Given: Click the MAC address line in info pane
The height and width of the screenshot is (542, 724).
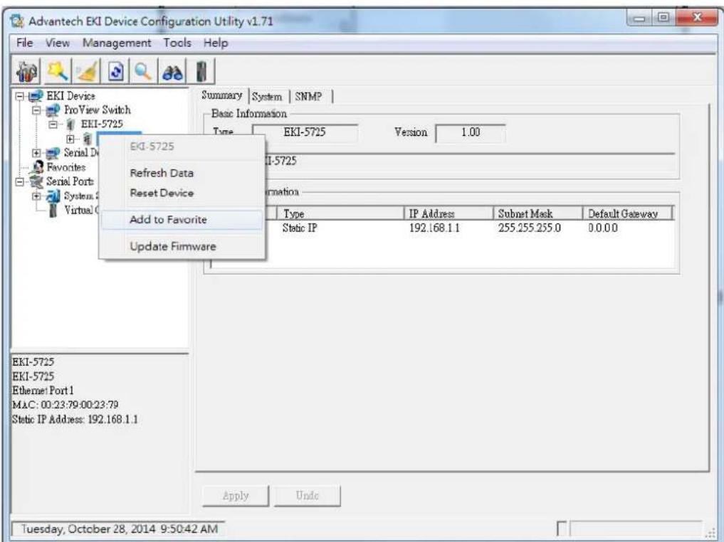Looking at the screenshot, I should pyautogui.click(x=65, y=405).
